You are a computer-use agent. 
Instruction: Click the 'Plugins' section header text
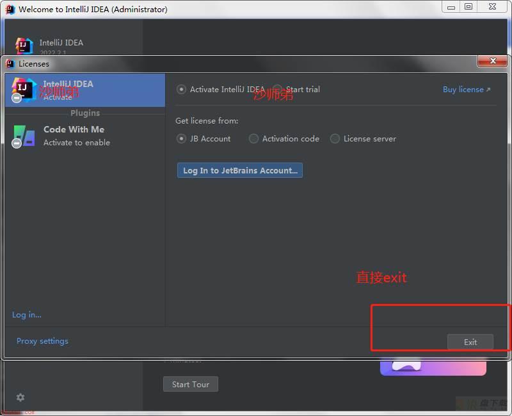pyautogui.click(x=85, y=113)
